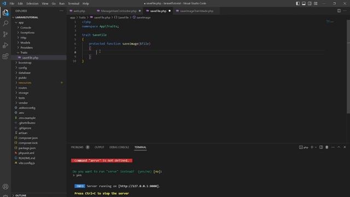Click the Traits breadcrumb segment
The width and height of the screenshot is (350, 197).
click(x=82, y=18)
